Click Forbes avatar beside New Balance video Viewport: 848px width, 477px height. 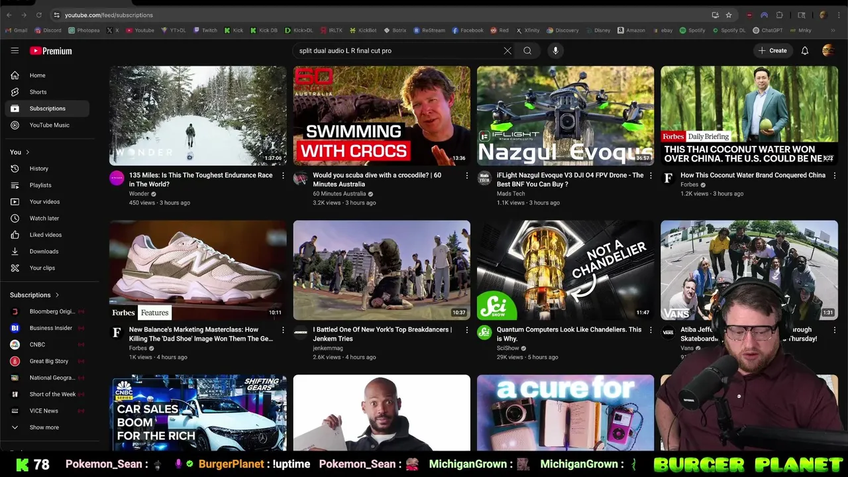117,333
